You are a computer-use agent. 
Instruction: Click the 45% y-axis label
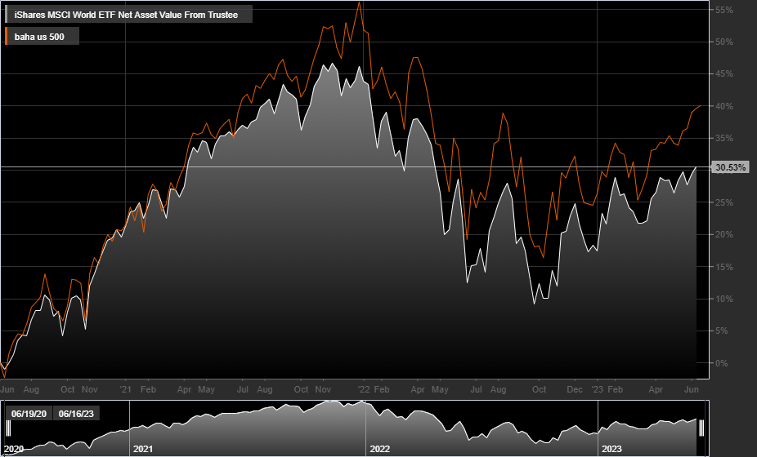click(x=724, y=73)
